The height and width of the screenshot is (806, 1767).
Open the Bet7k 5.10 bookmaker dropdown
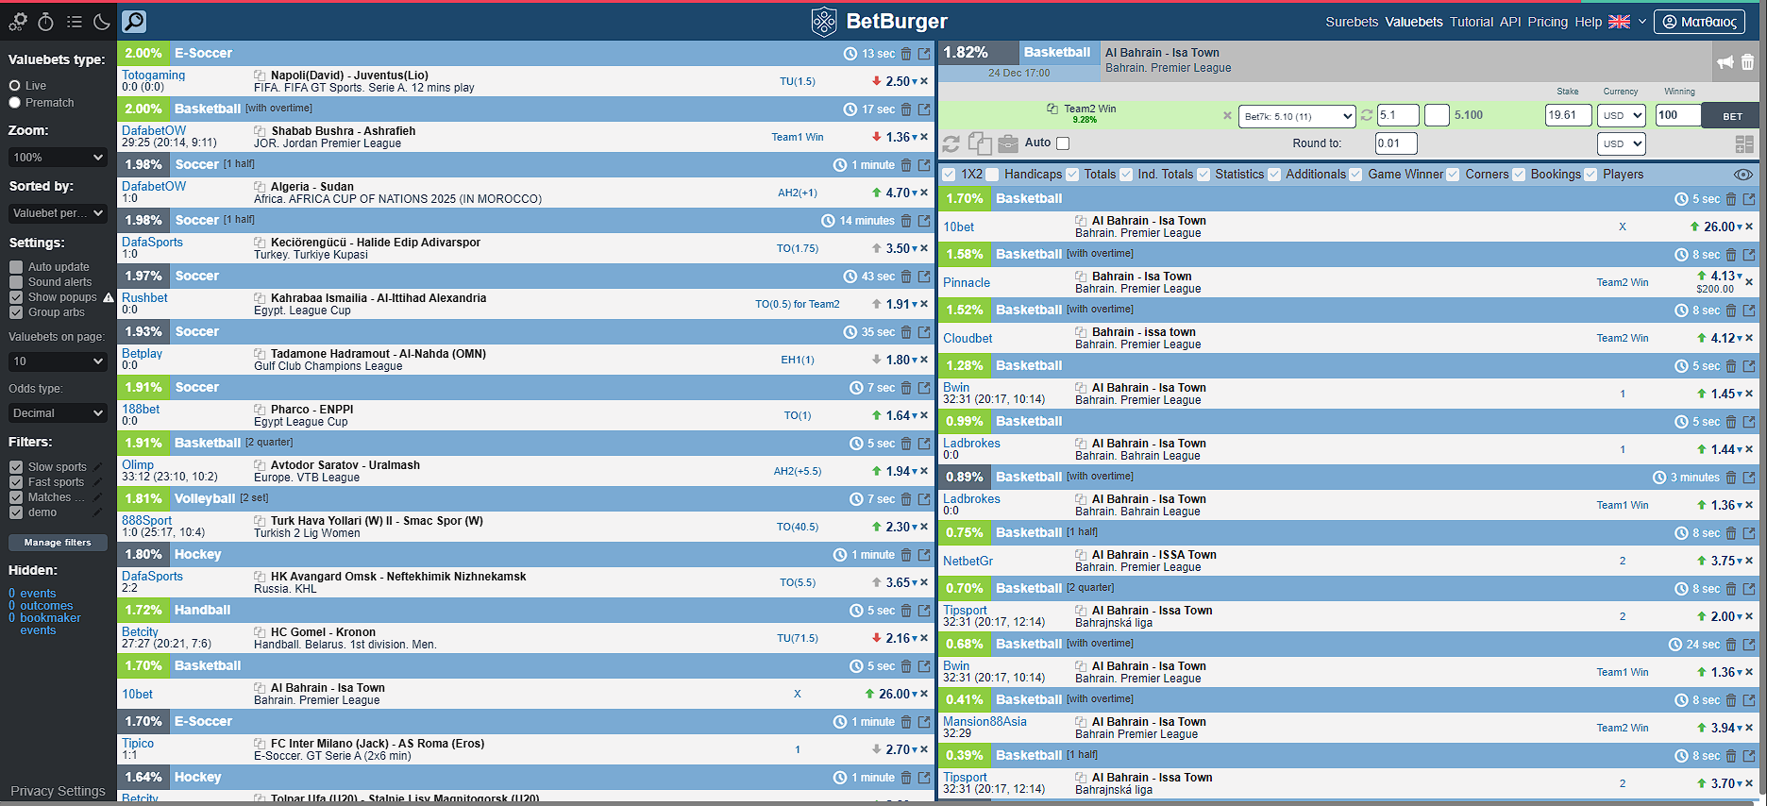coord(1297,116)
